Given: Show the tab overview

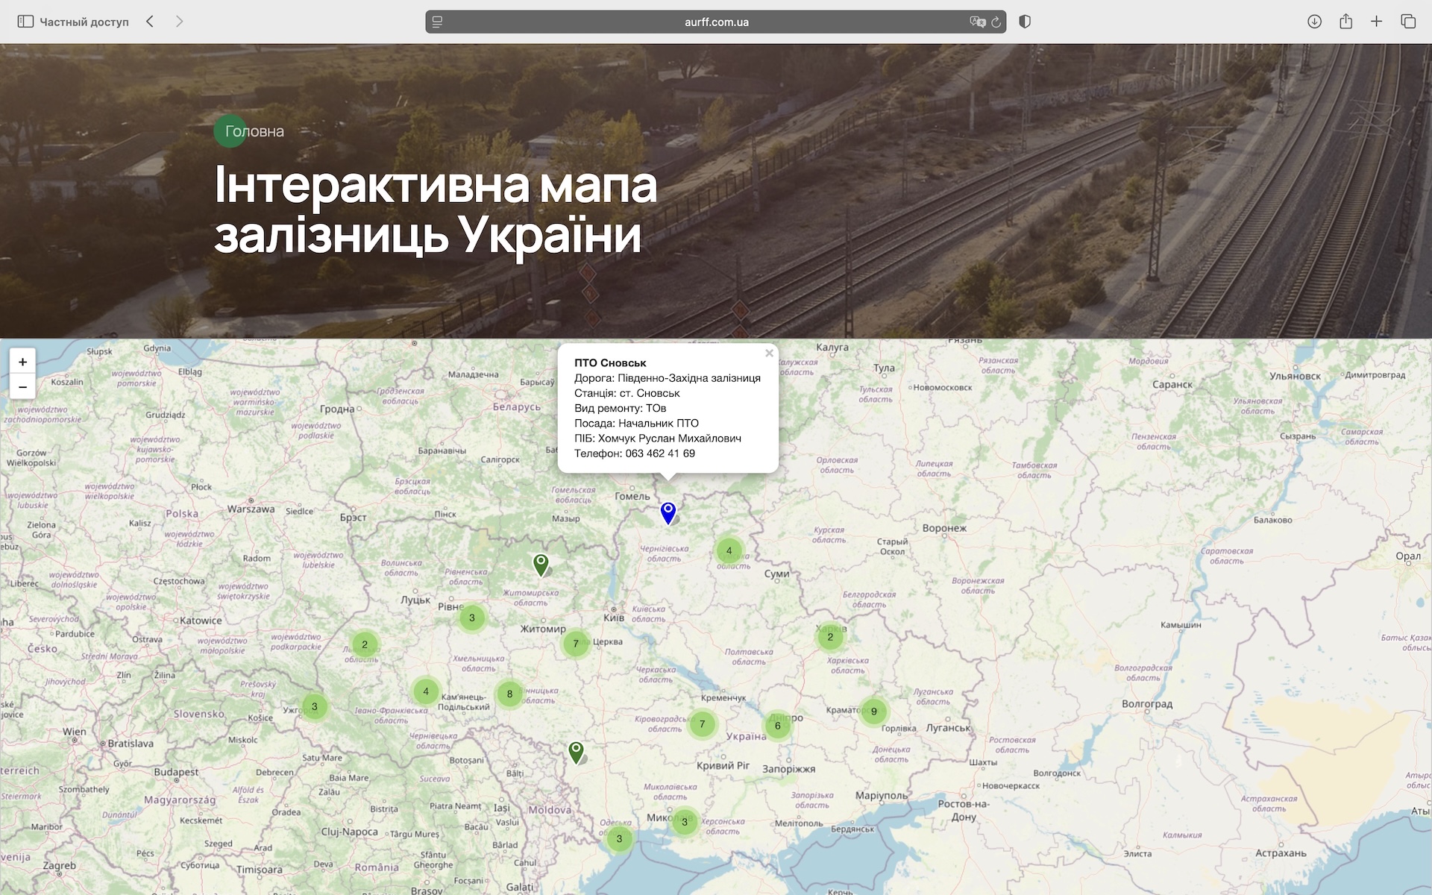Looking at the screenshot, I should pyautogui.click(x=1407, y=22).
